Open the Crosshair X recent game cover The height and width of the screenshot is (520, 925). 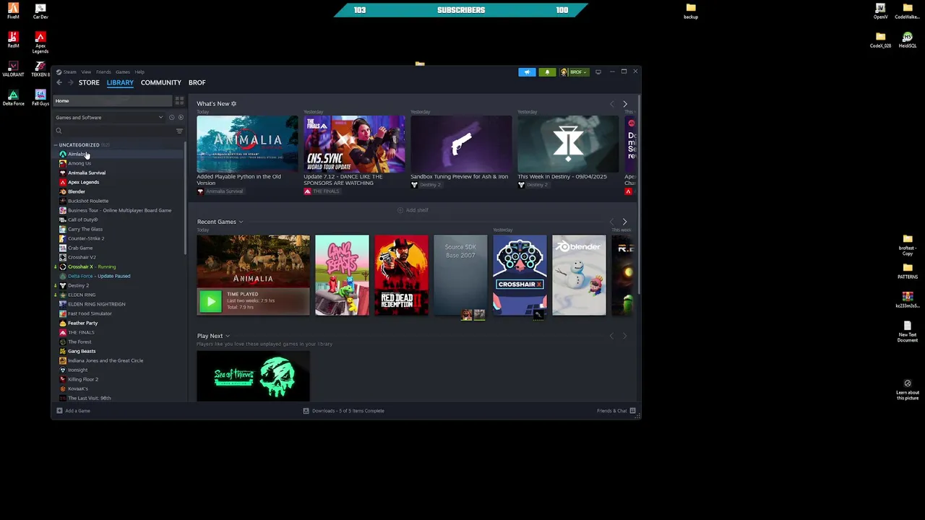pos(520,275)
